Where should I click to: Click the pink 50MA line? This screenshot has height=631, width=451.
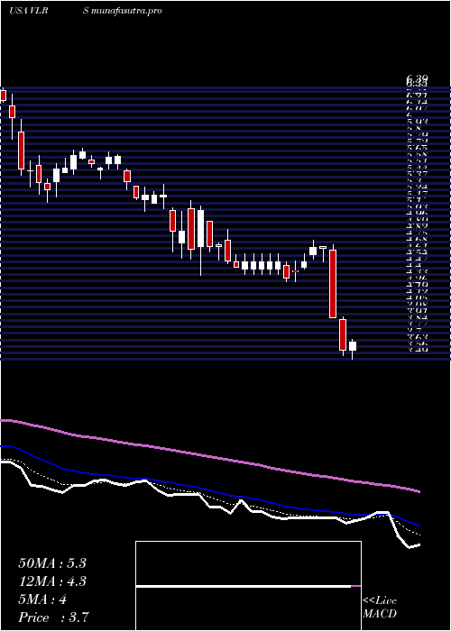[209, 456]
